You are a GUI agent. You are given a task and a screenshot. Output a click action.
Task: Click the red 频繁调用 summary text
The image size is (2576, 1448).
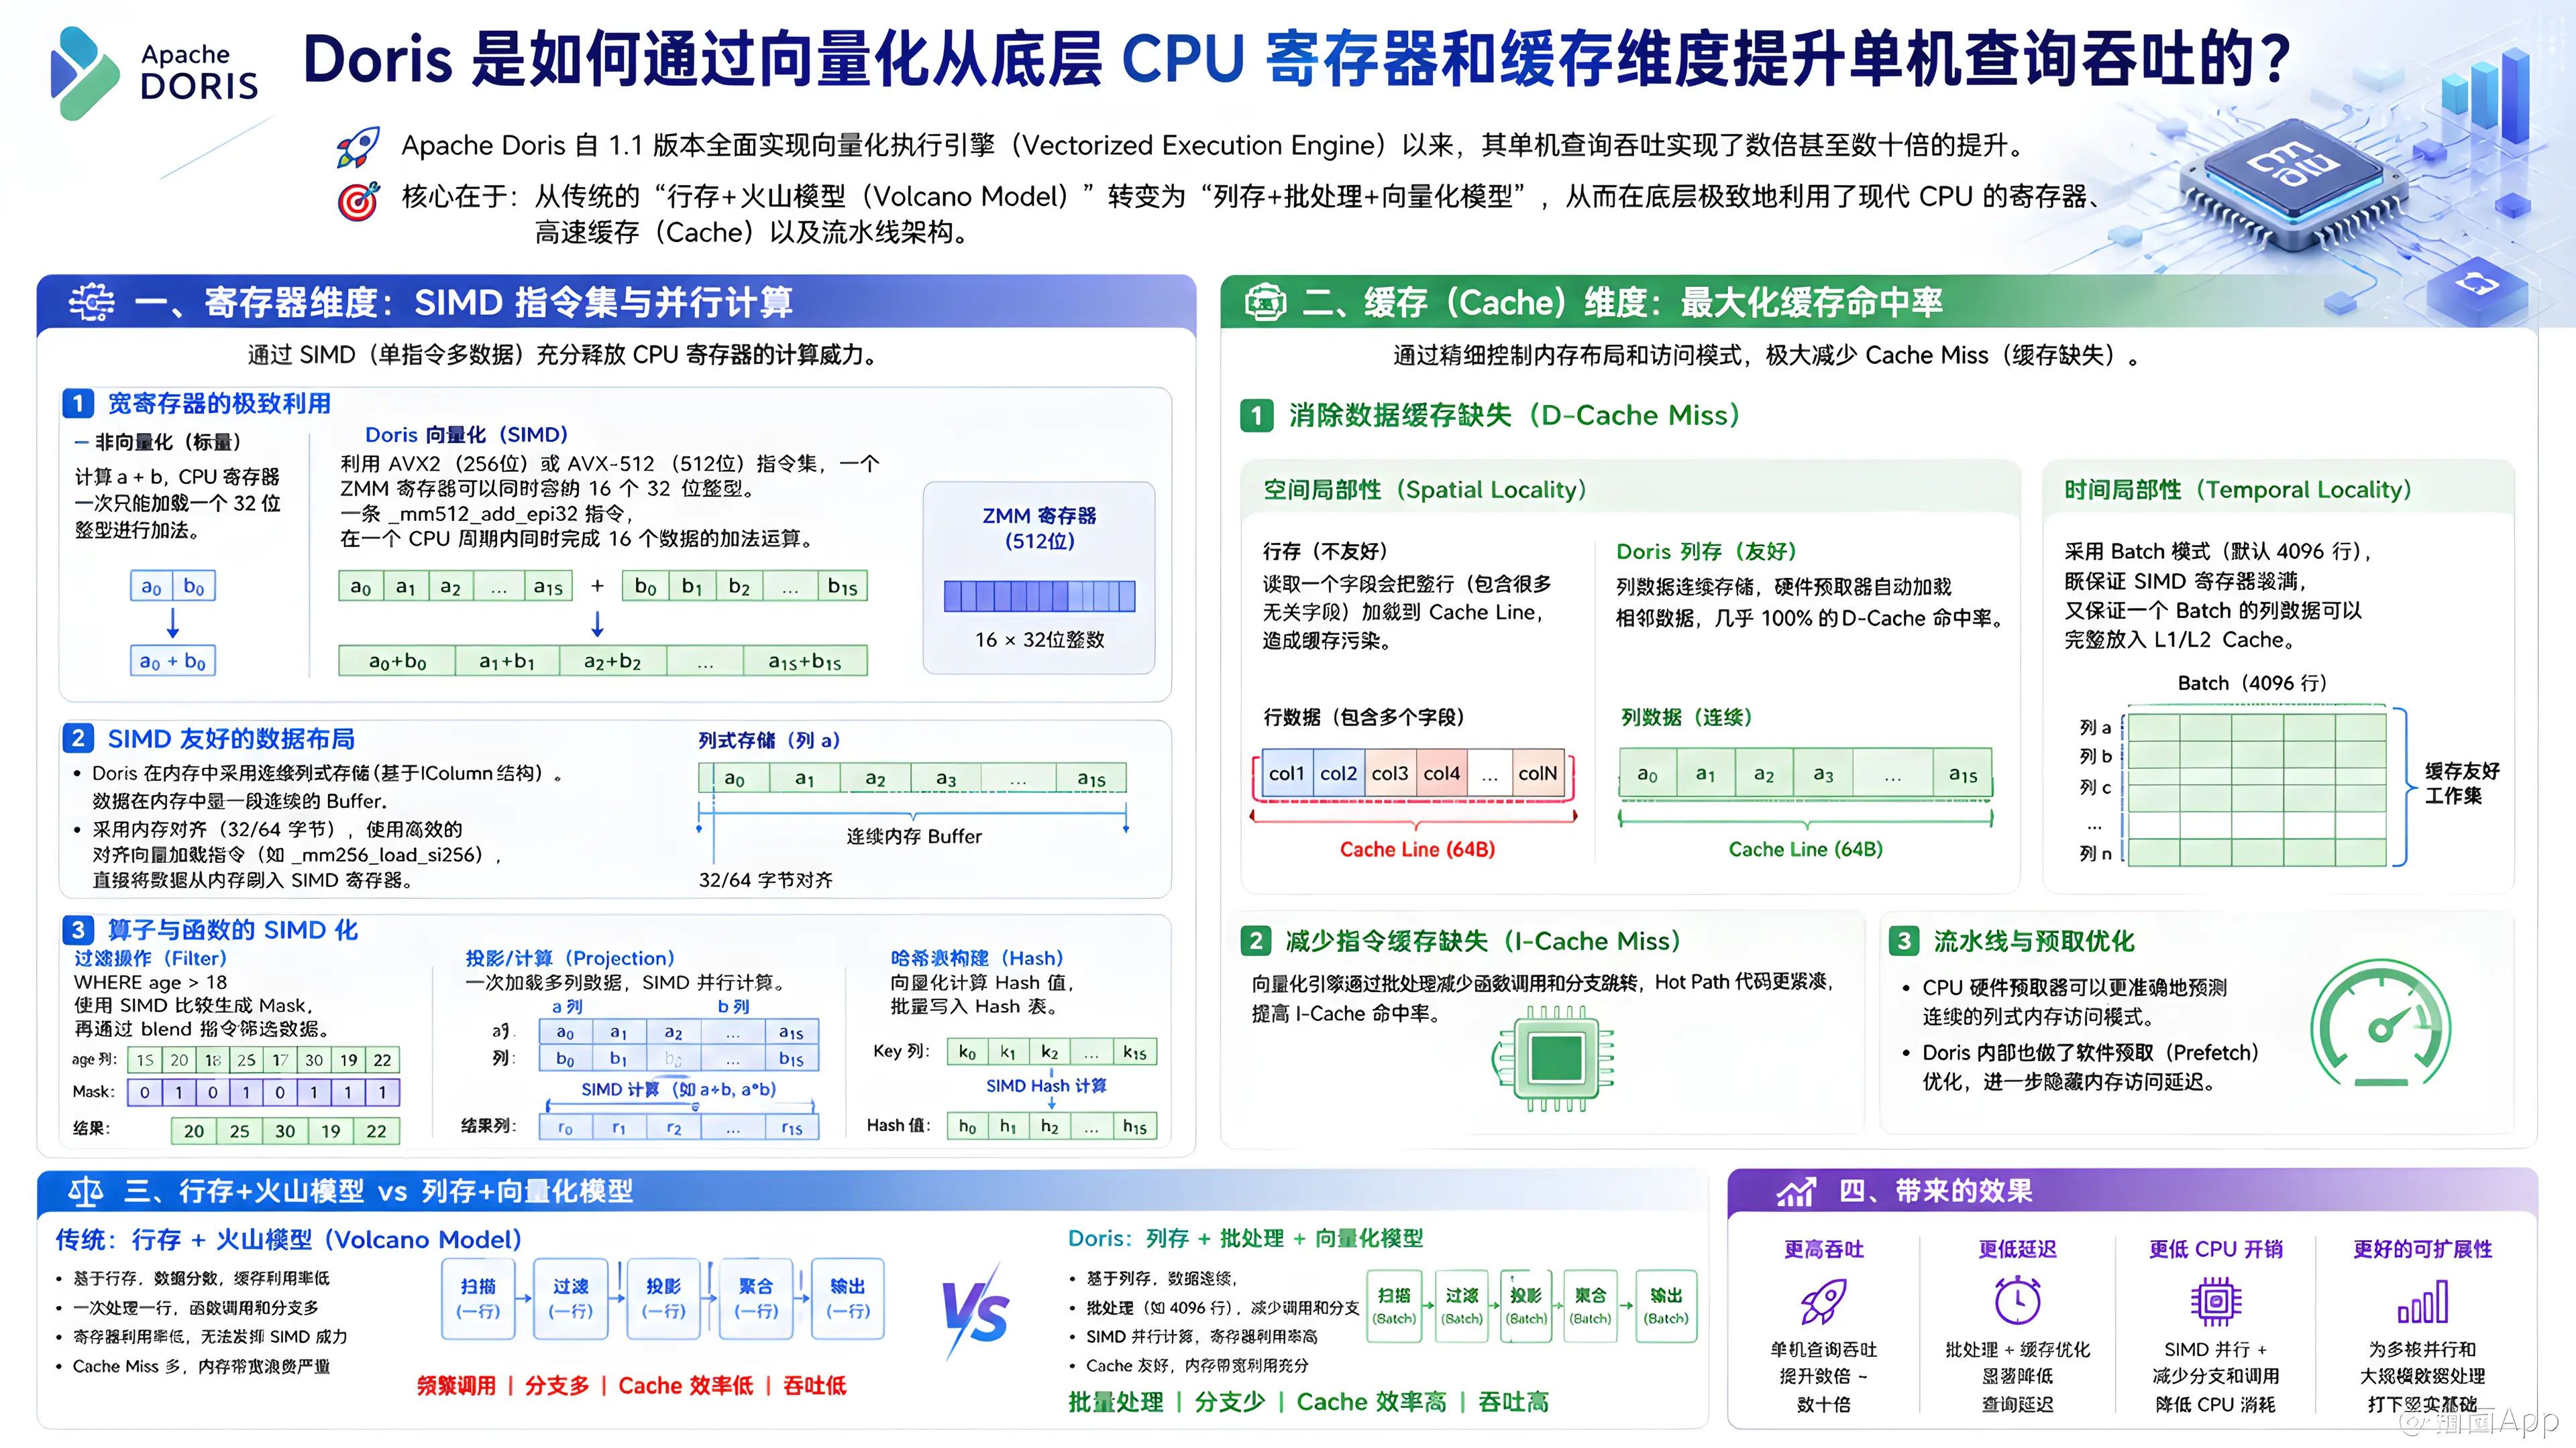pyautogui.click(x=456, y=1385)
